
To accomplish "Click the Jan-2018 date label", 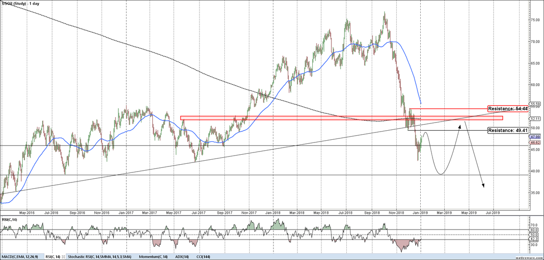I will (273, 212).
